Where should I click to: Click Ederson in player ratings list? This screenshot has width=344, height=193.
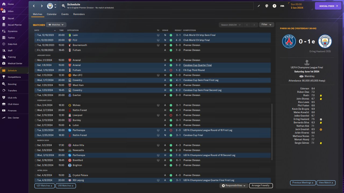pyautogui.click(x=305, y=88)
